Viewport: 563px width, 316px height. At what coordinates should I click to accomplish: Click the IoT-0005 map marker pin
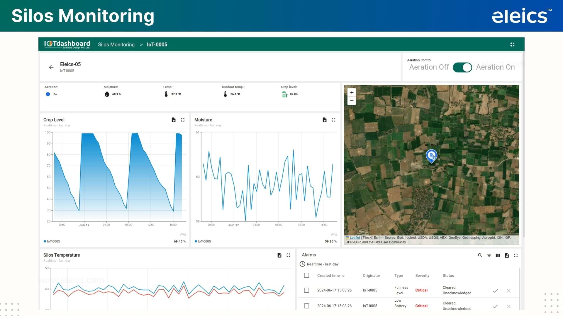(431, 156)
